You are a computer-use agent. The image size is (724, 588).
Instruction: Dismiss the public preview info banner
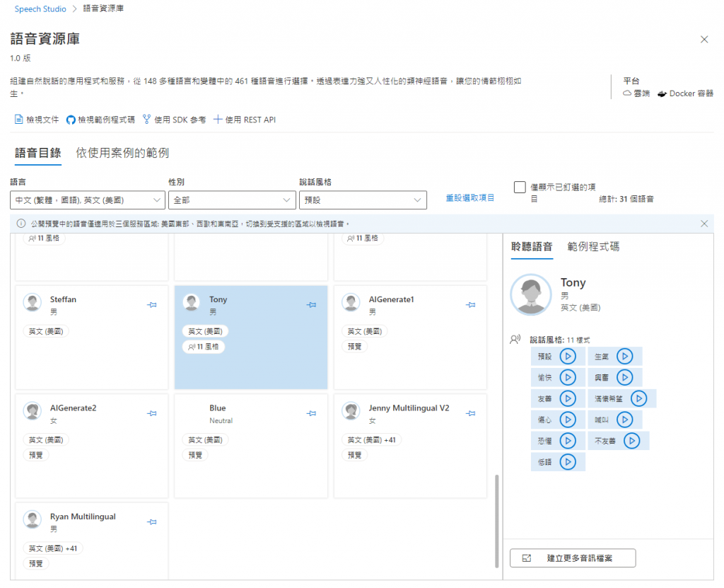704,224
